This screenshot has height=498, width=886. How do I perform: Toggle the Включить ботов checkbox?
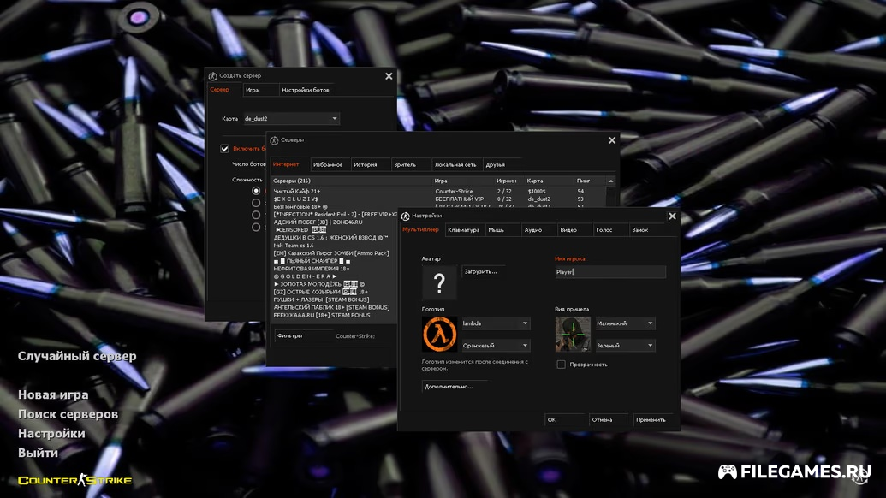(224, 149)
